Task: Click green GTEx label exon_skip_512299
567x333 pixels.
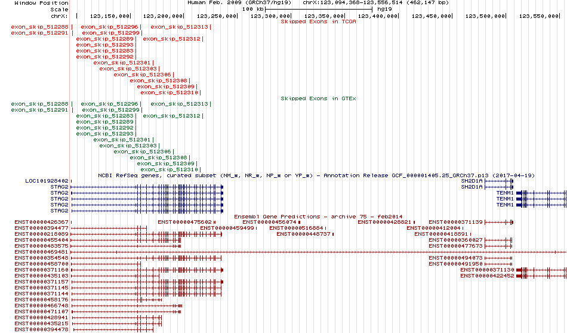Action: (x=110, y=110)
